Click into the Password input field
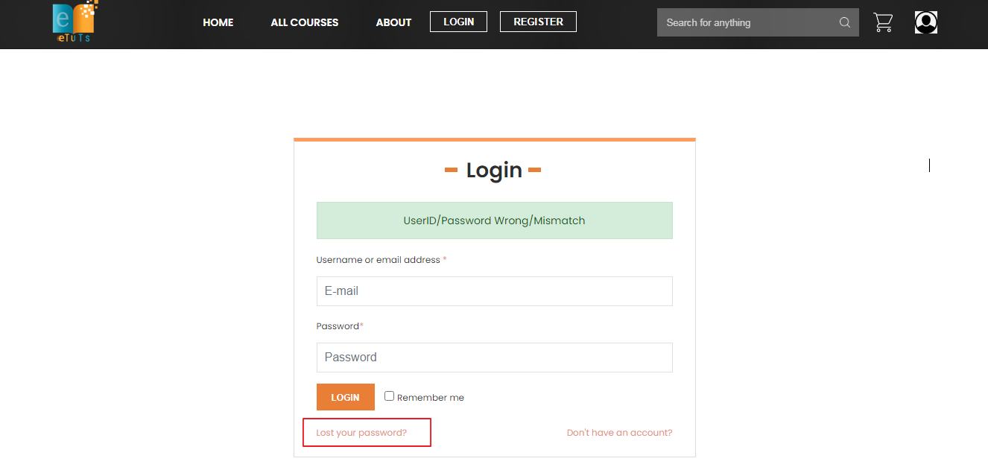Screen dimensions: 988x473 click(495, 358)
